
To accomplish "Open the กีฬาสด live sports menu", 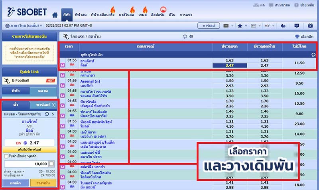I will [x=81, y=15].
